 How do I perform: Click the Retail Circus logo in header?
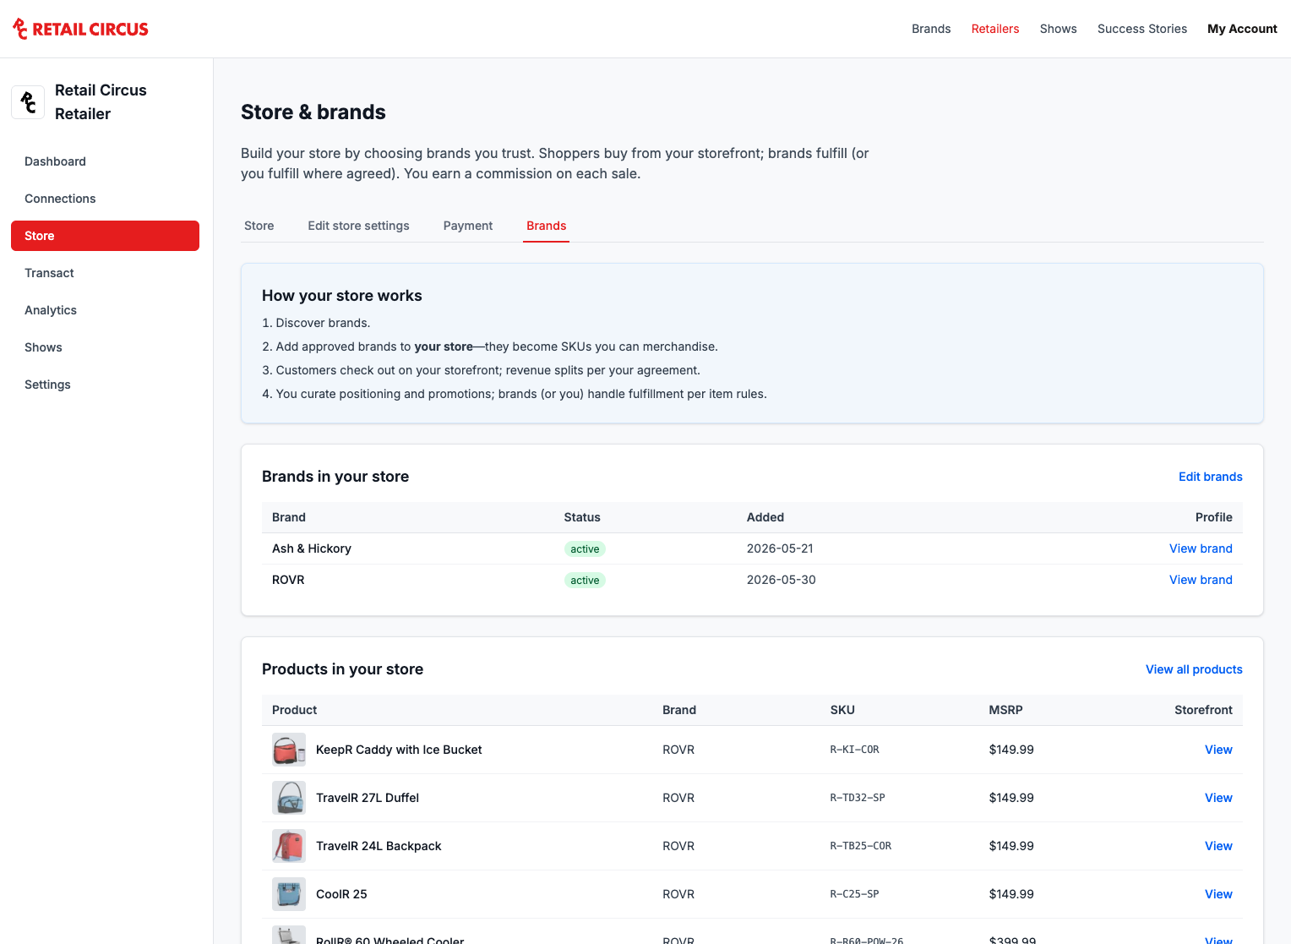[81, 29]
